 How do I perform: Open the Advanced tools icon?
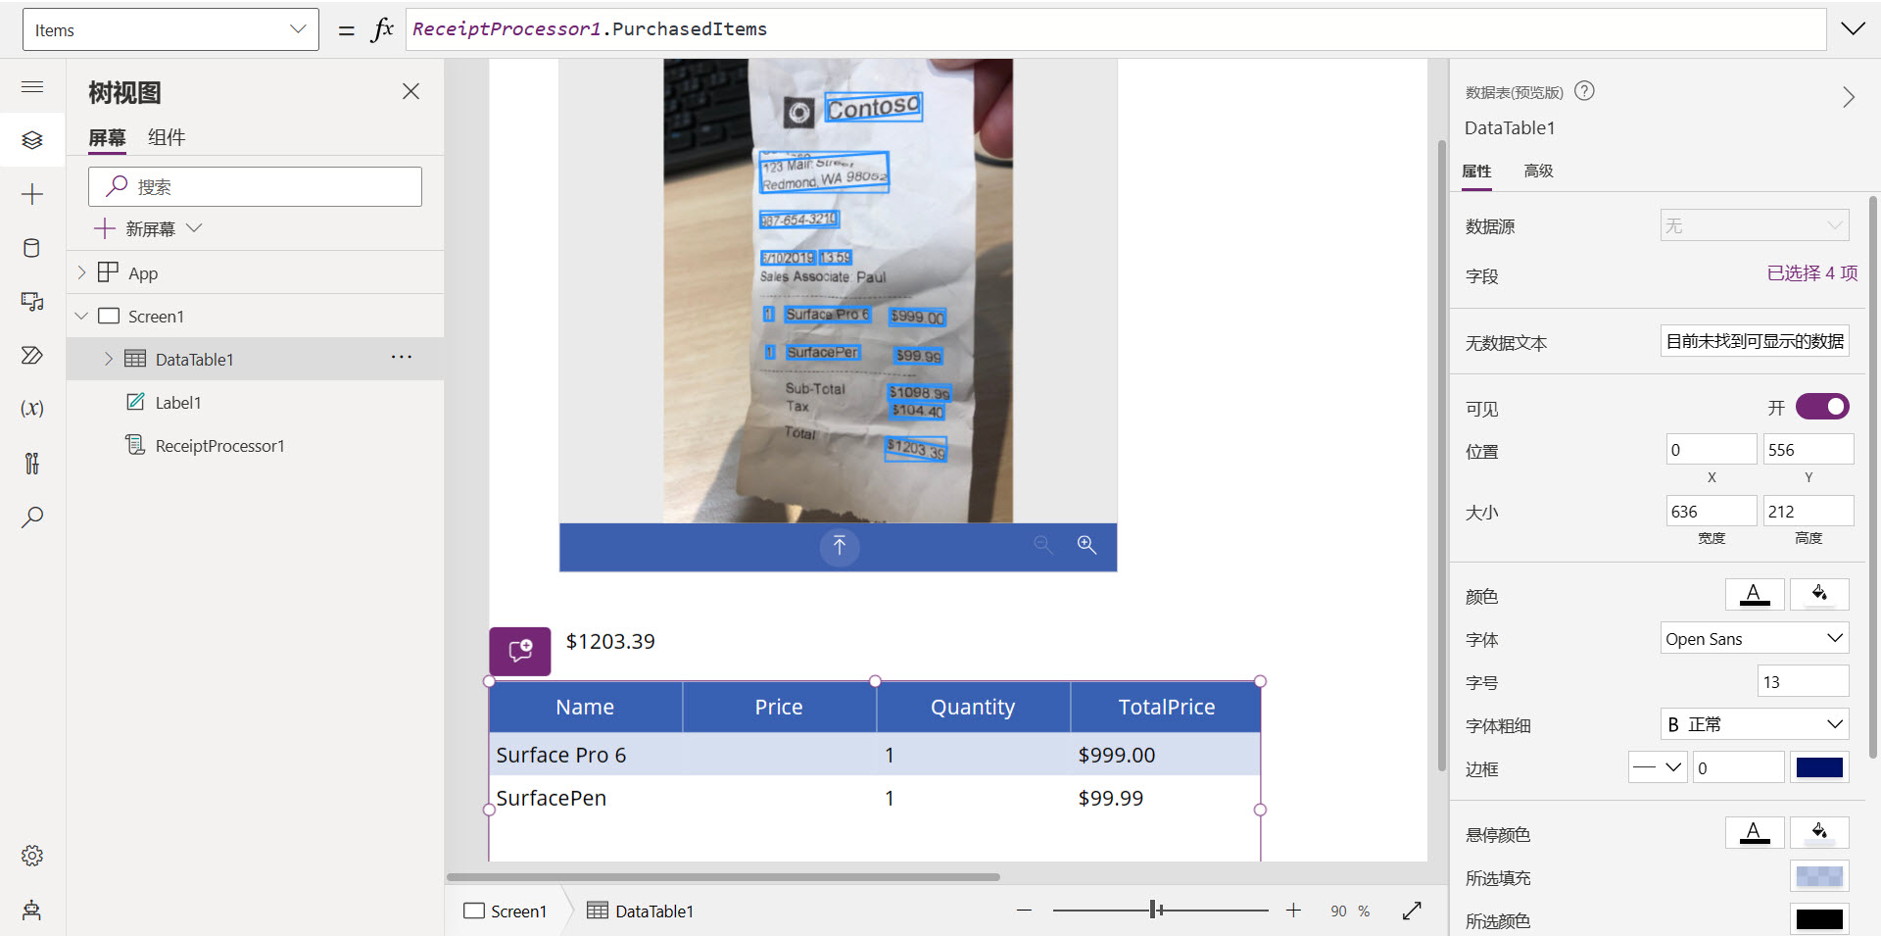click(32, 463)
